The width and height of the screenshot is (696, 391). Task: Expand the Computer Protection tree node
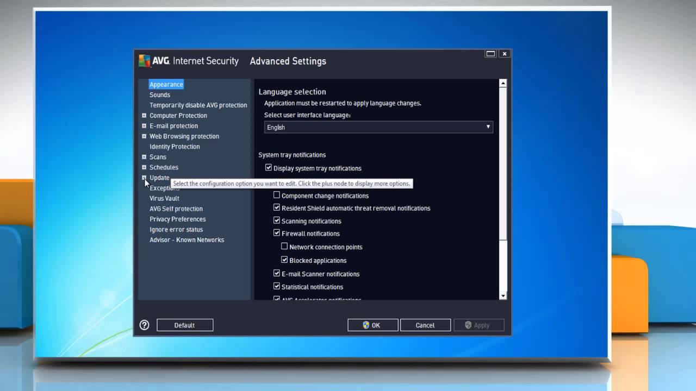coord(144,115)
